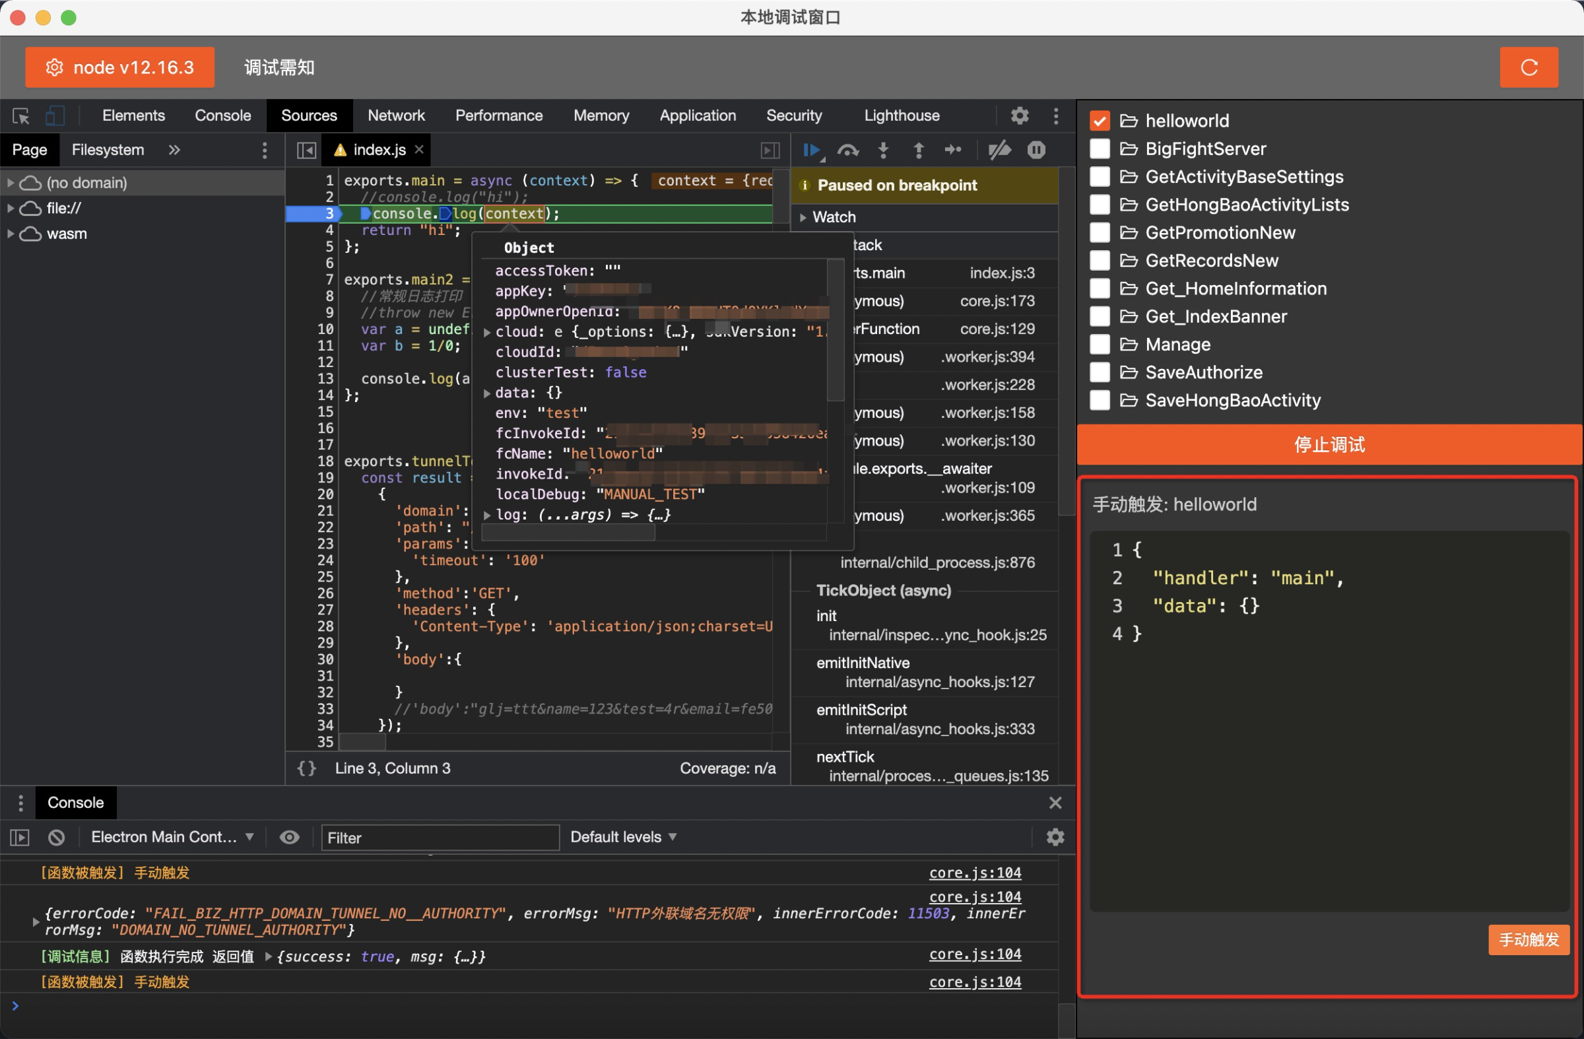The height and width of the screenshot is (1039, 1584).
Task: Click the helloworld folder icon
Action: (1128, 121)
